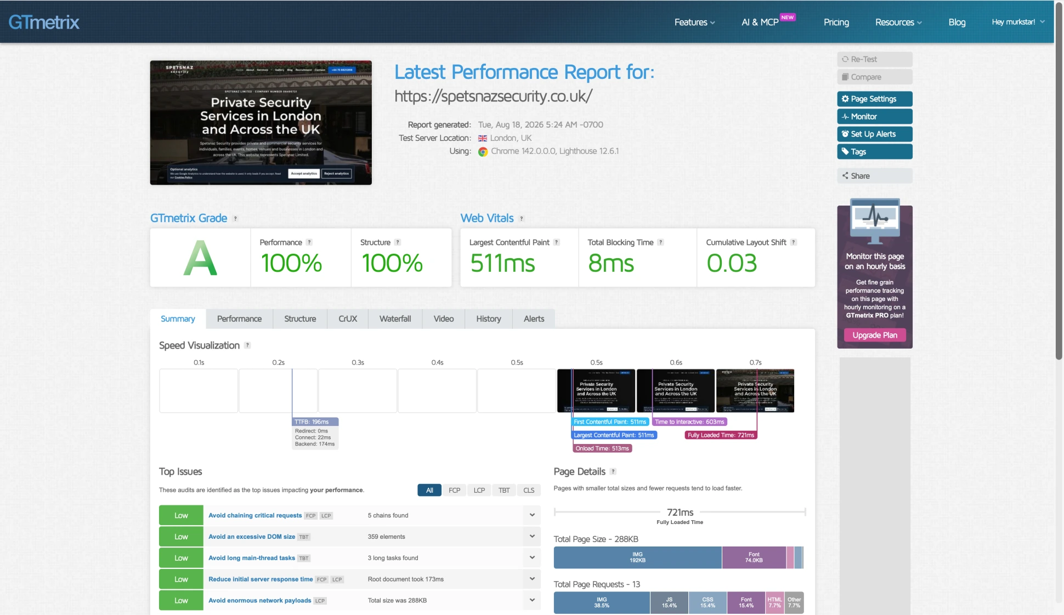Expand the Avoid excessive DOM size row

coord(532,536)
